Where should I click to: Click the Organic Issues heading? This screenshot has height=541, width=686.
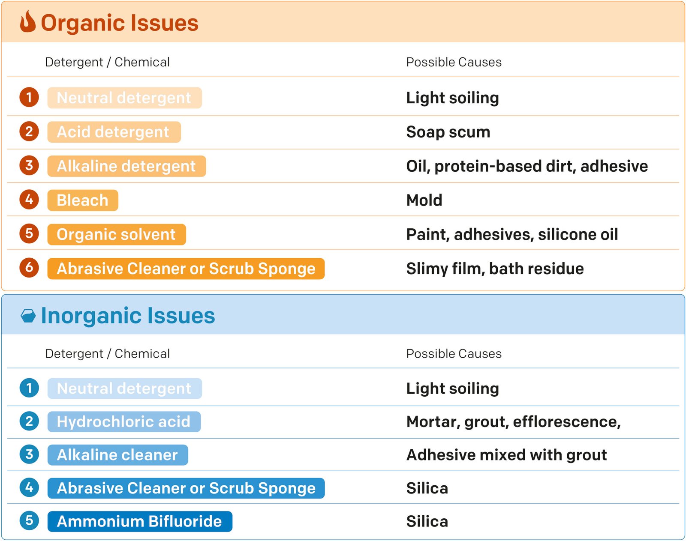[x=120, y=23]
